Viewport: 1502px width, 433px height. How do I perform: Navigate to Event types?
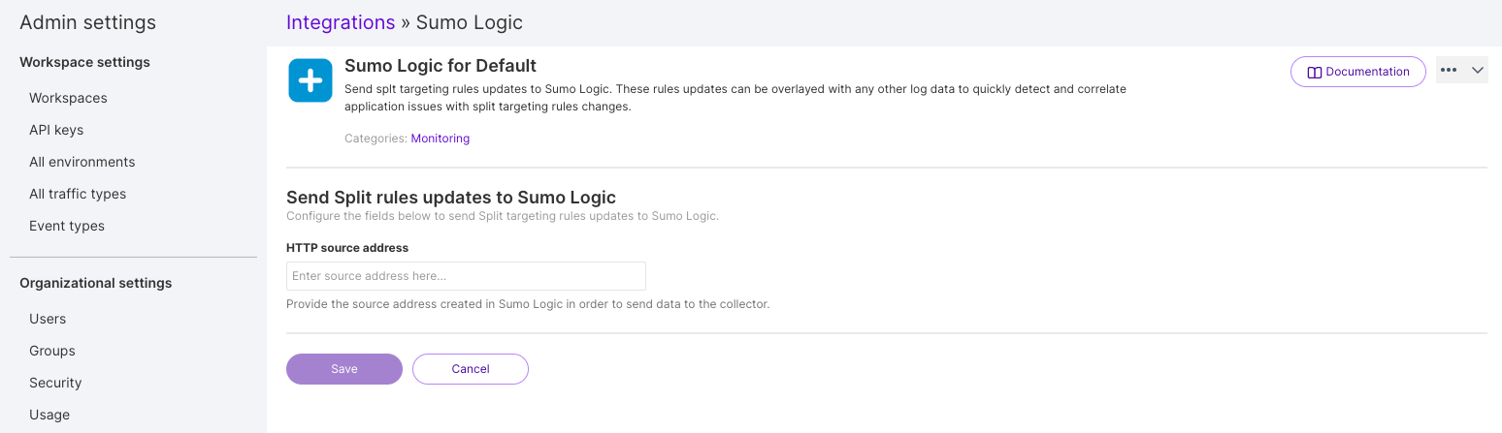67,226
